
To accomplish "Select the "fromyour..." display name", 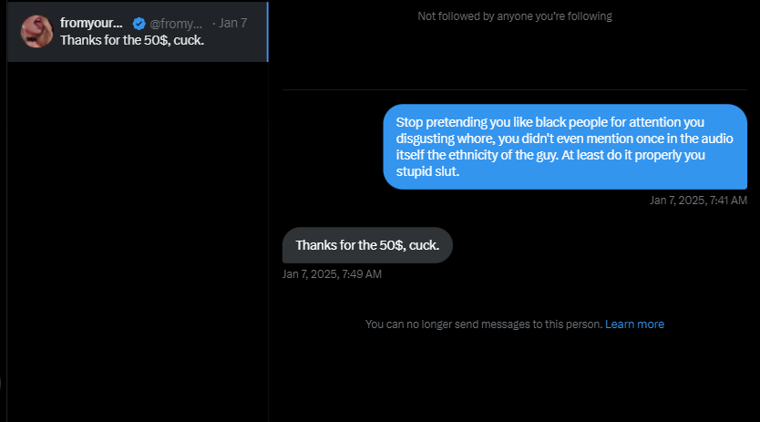I will click(x=91, y=23).
